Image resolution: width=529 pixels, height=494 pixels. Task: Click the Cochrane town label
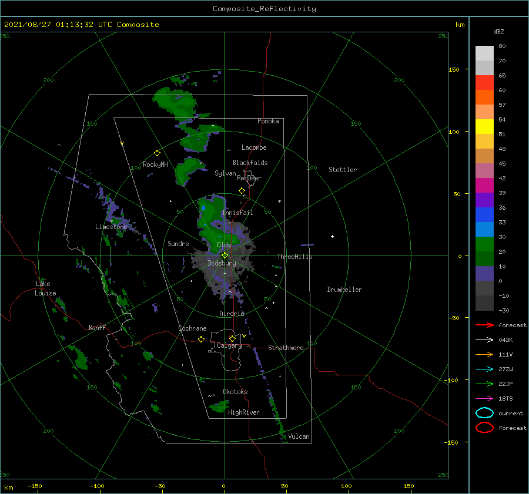point(192,328)
